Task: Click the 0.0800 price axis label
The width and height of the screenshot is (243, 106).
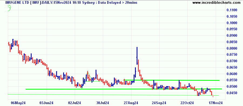Action: pos(232,49)
